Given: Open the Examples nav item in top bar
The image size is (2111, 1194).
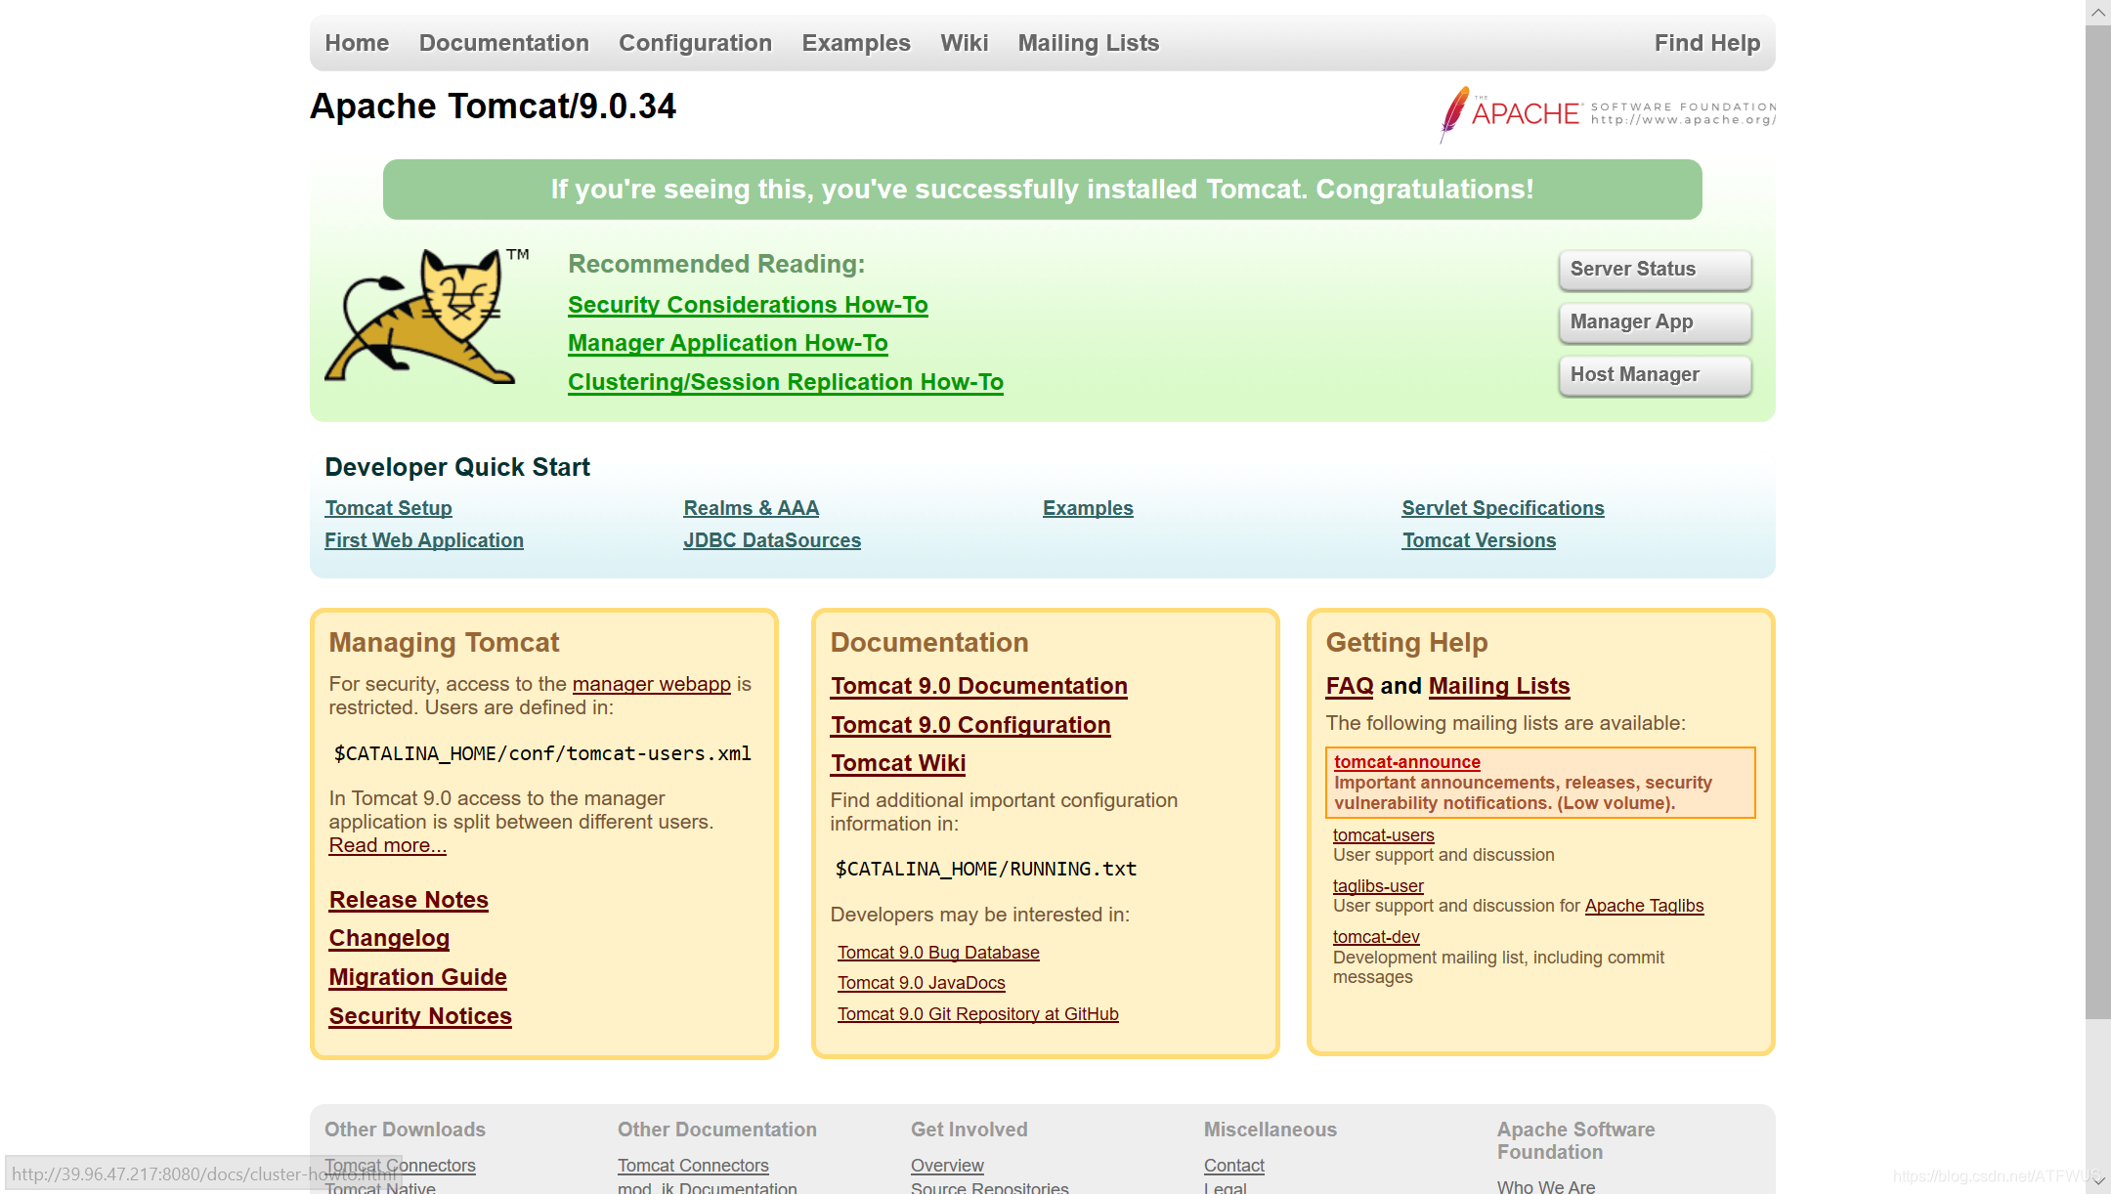Looking at the screenshot, I should 856,43.
